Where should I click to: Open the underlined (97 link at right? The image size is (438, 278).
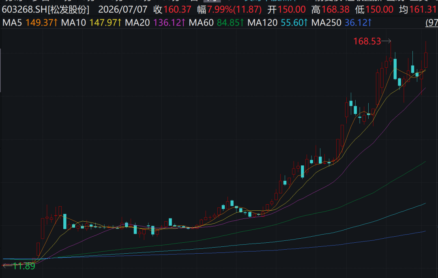click(432, 23)
